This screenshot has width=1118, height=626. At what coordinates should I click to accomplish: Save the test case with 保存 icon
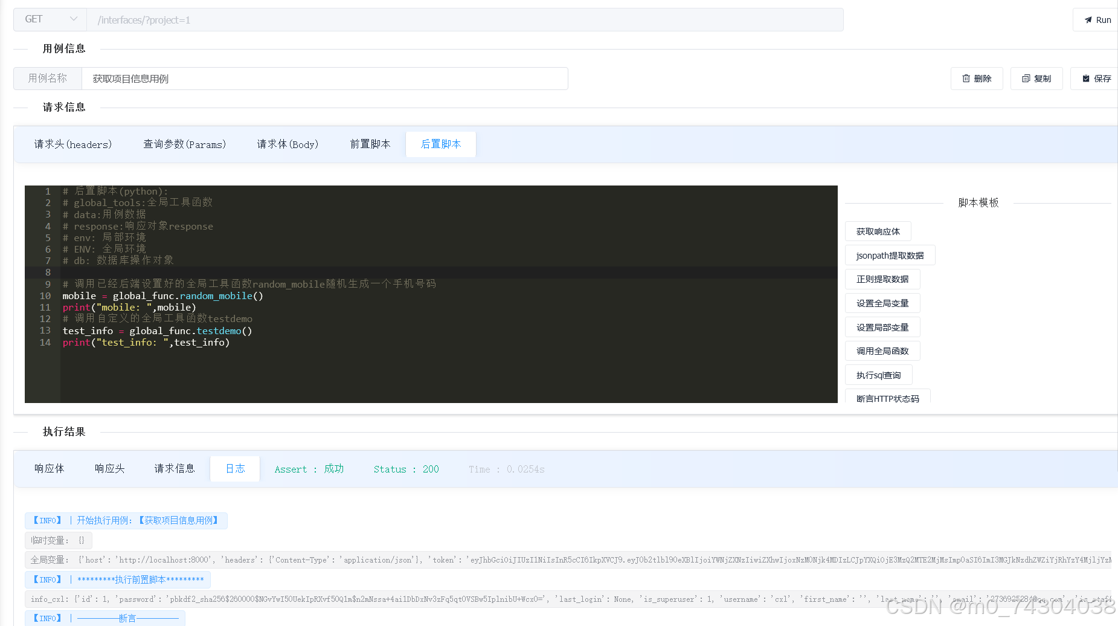[x=1096, y=78]
